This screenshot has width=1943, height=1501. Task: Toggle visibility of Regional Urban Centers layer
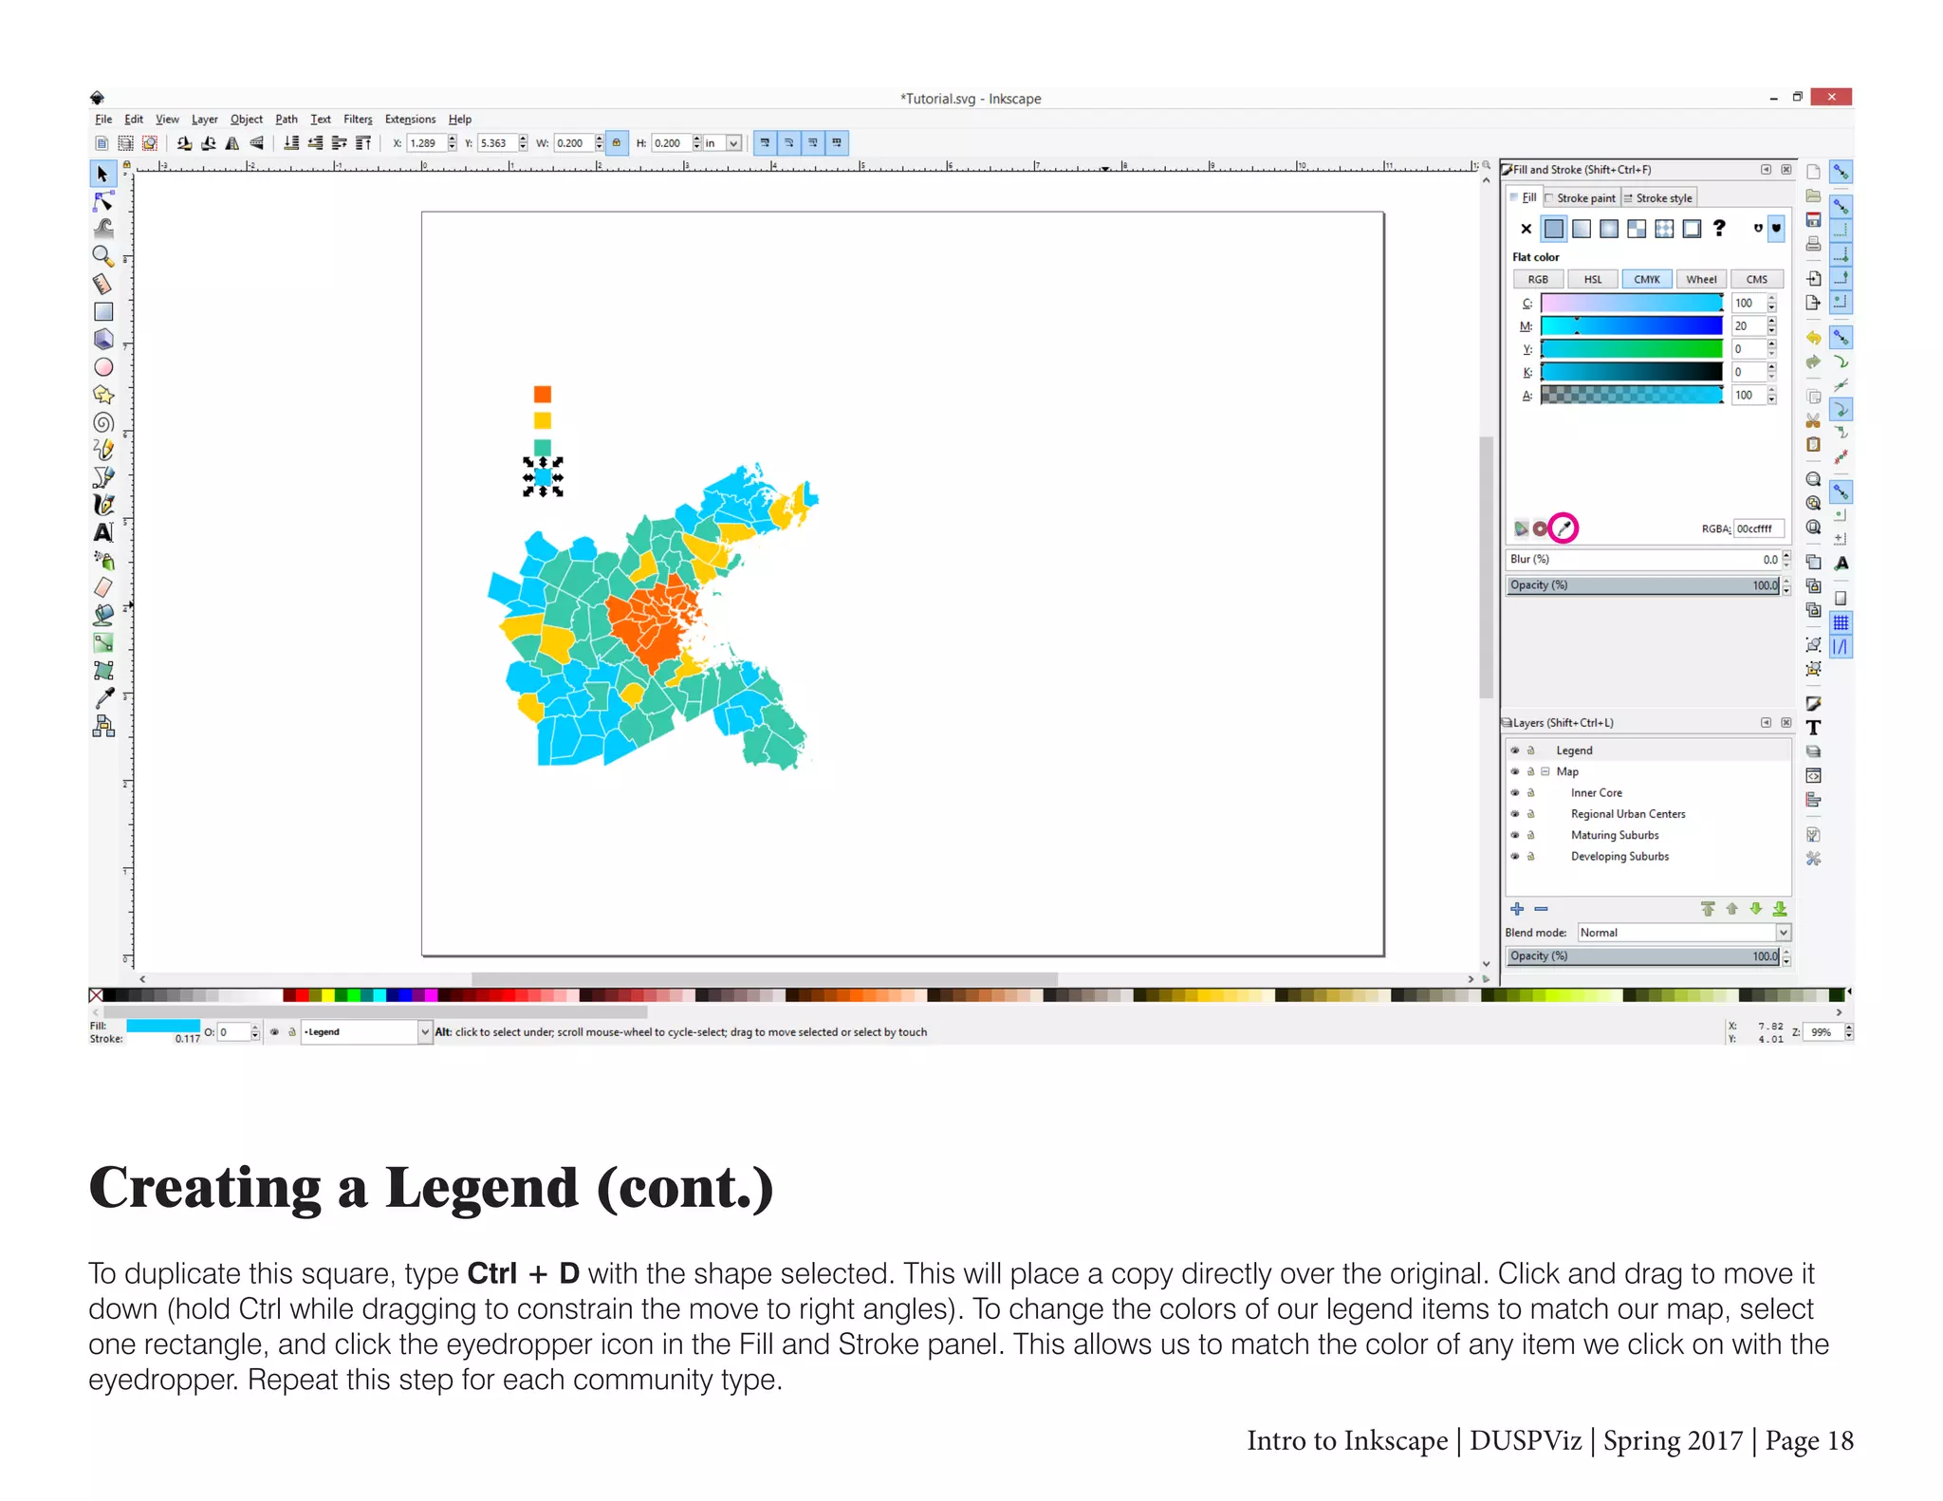point(1515,814)
